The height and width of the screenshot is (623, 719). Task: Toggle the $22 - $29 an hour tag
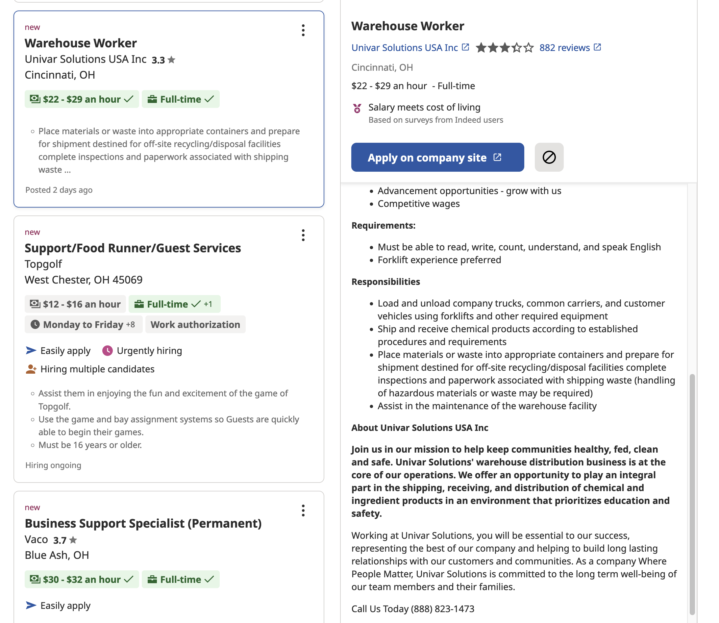coord(82,99)
